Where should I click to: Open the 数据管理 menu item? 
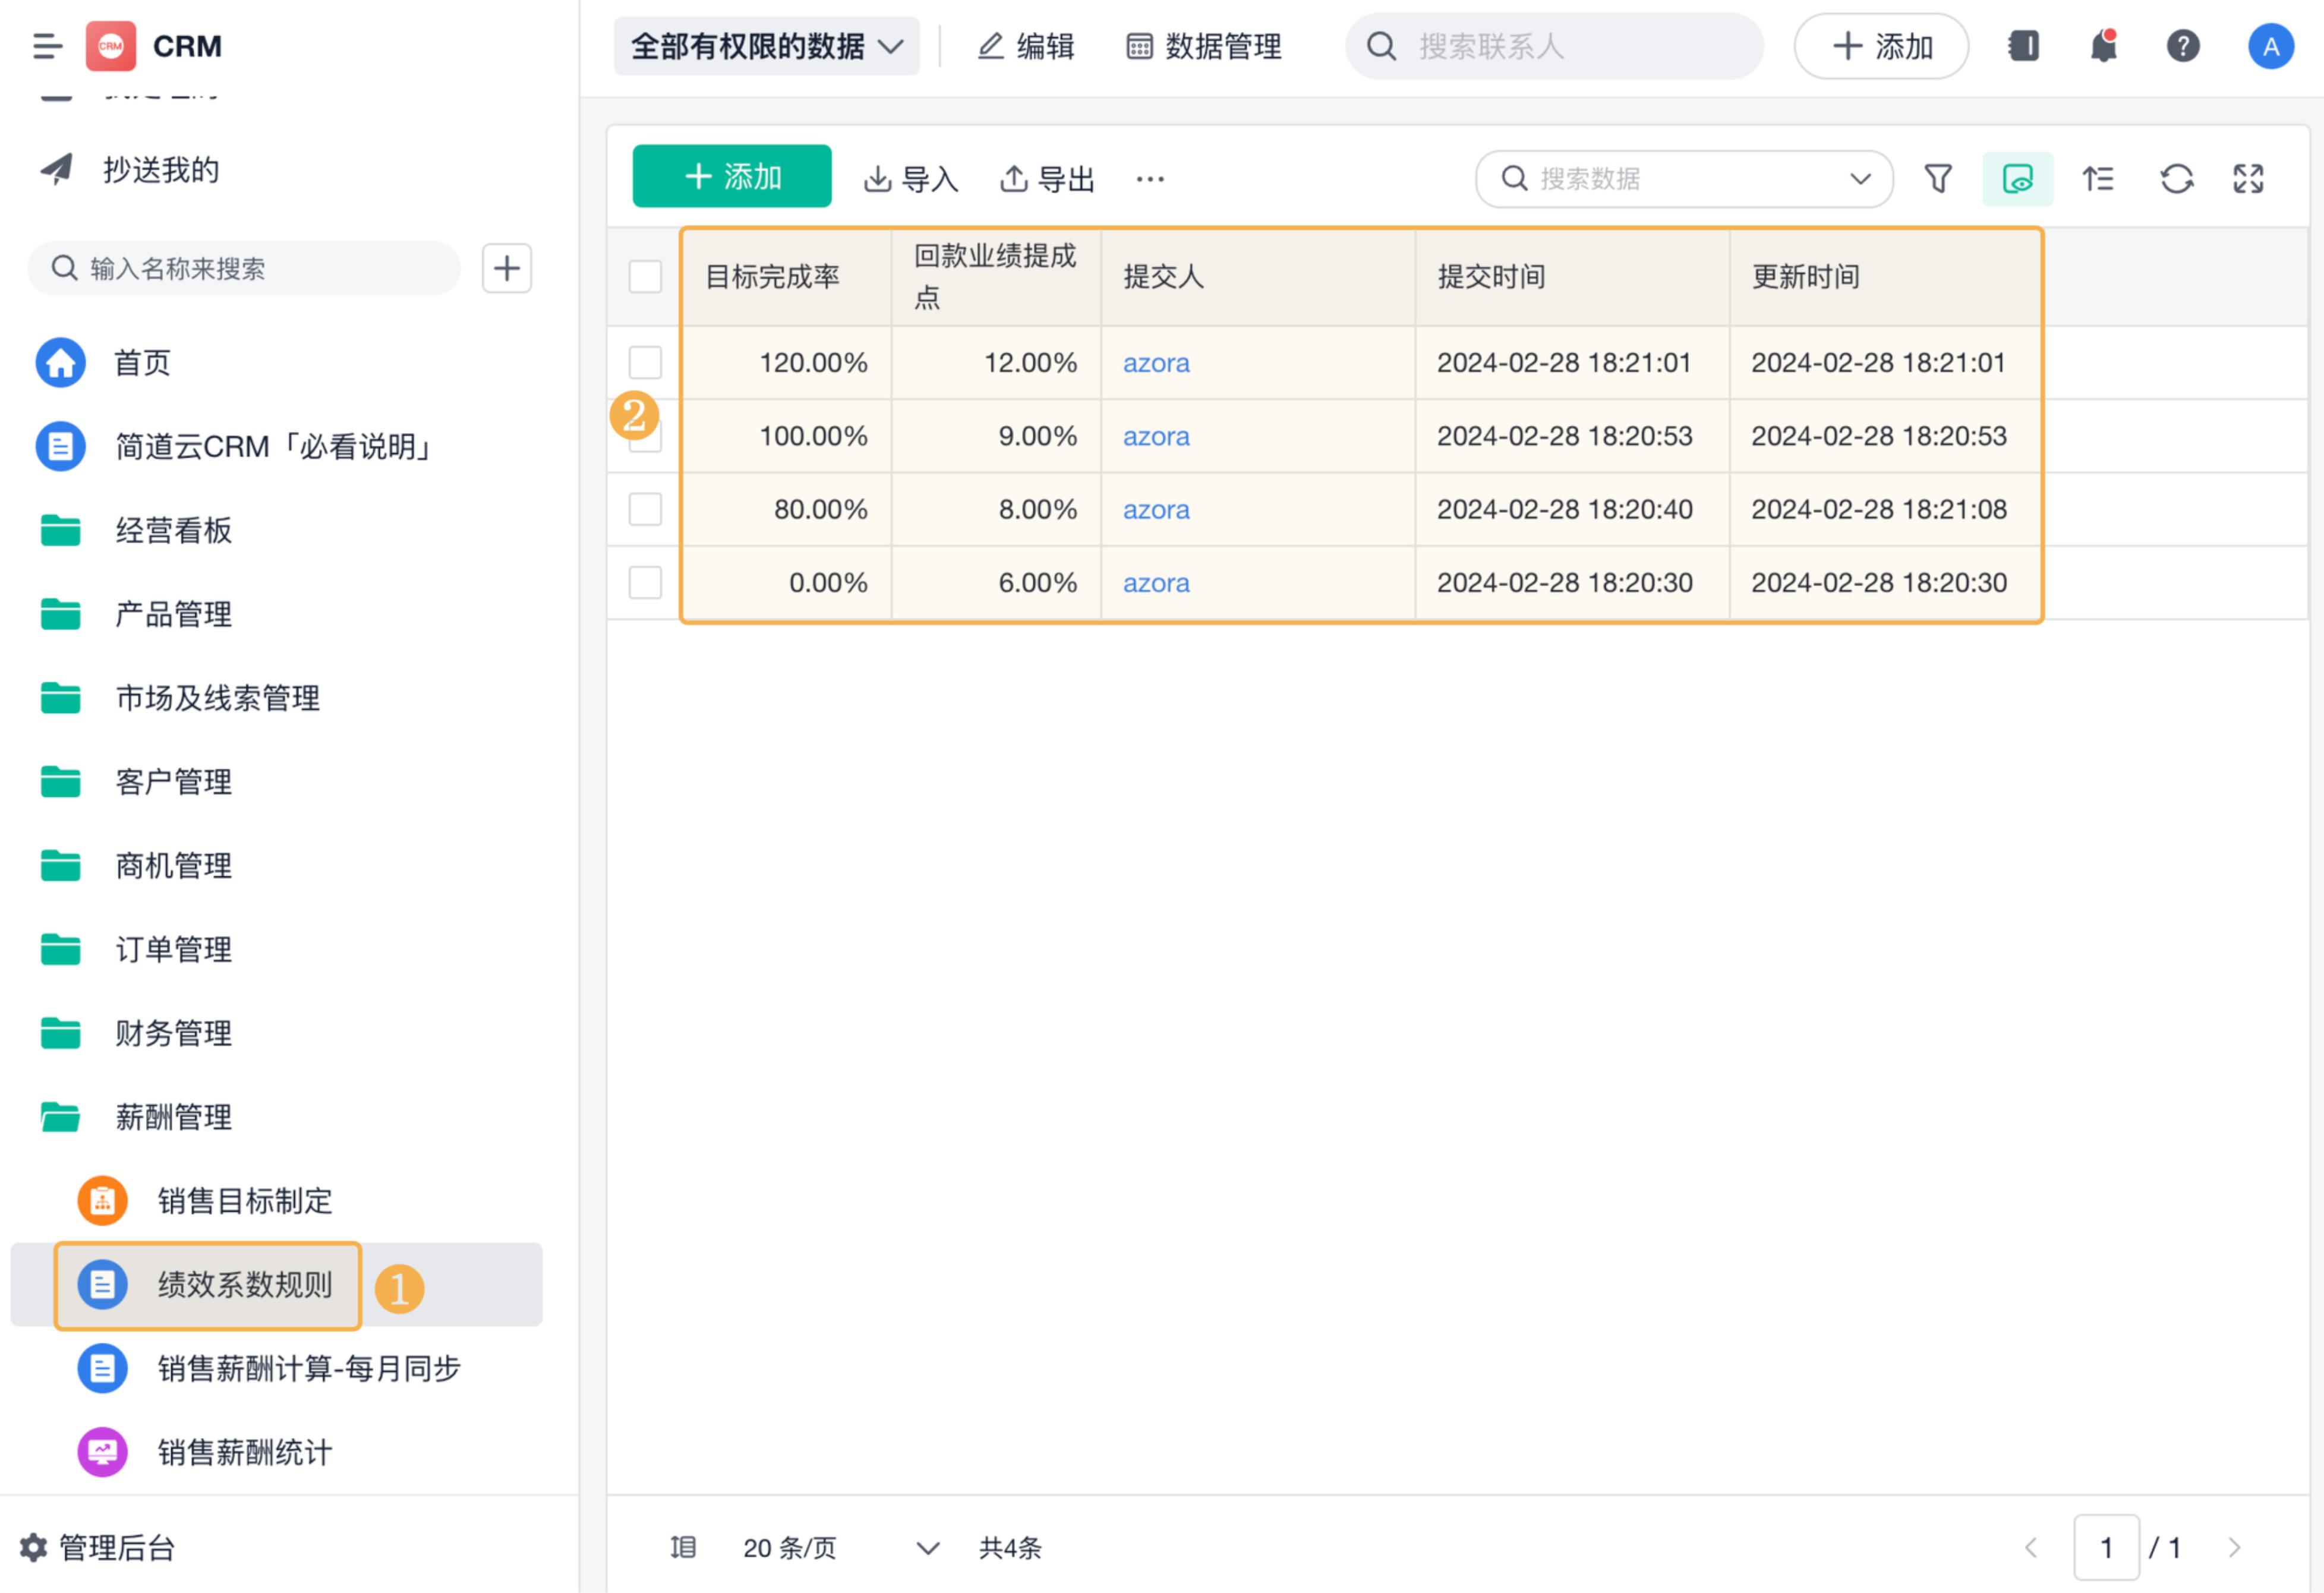[1204, 46]
